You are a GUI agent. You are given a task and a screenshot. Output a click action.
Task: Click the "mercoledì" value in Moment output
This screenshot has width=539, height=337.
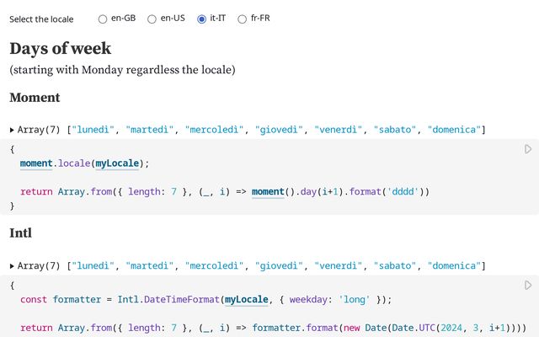214,130
